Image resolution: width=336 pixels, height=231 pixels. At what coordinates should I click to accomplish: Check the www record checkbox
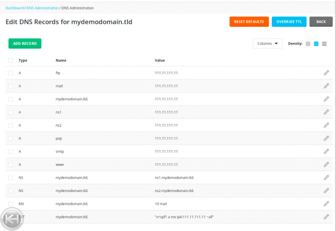(x=11, y=165)
